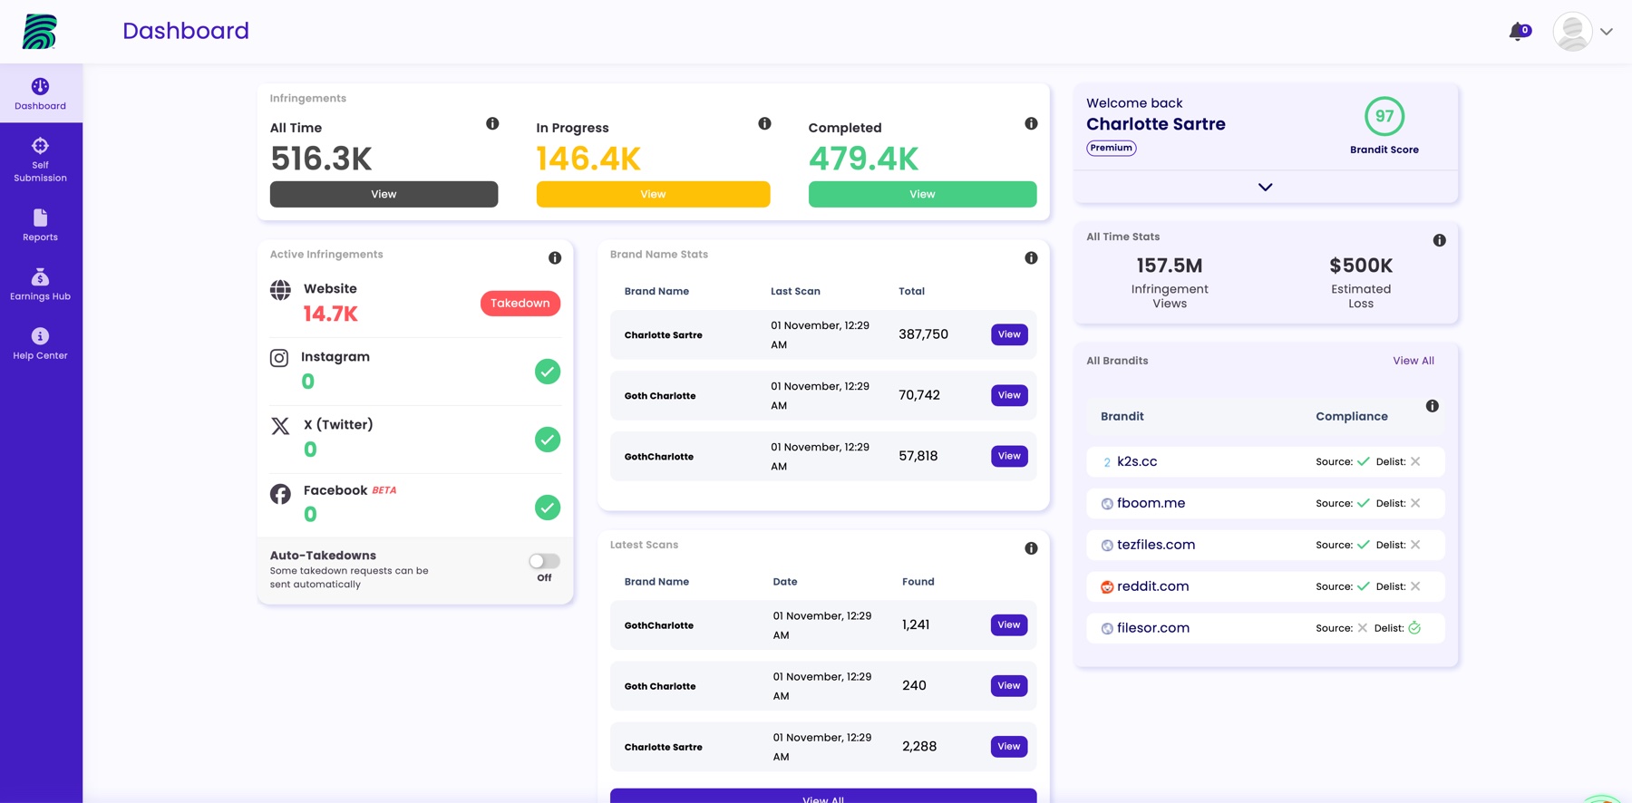Click the Website globe icon

coord(280,290)
